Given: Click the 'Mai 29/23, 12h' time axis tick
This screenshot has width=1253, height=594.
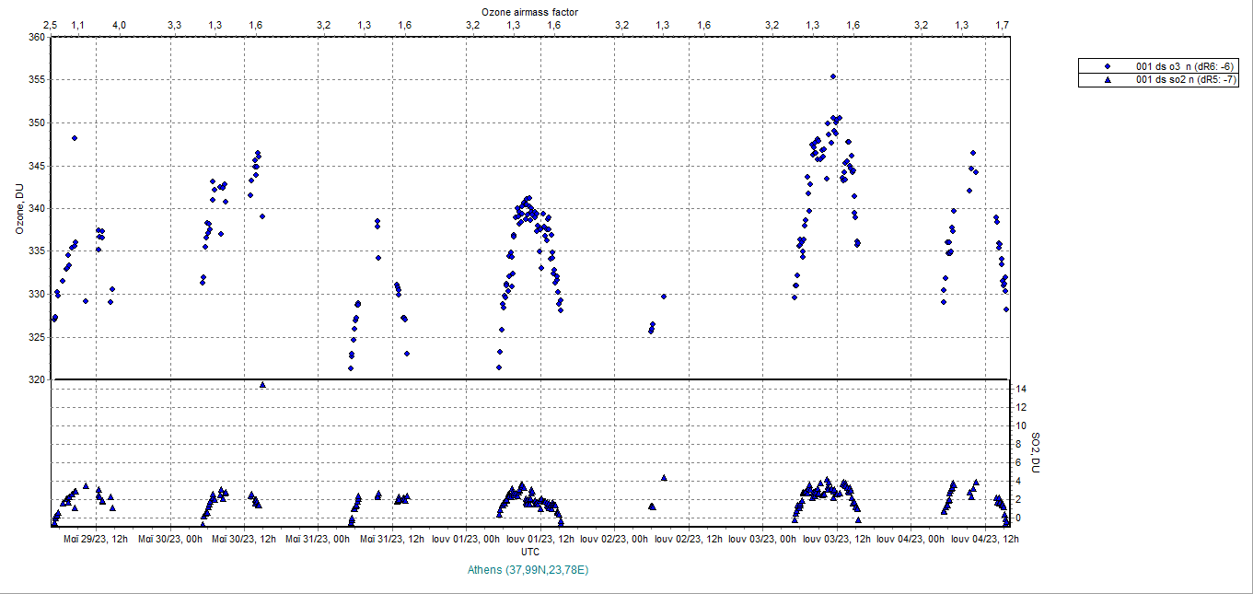Looking at the screenshot, I should [95, 539].
